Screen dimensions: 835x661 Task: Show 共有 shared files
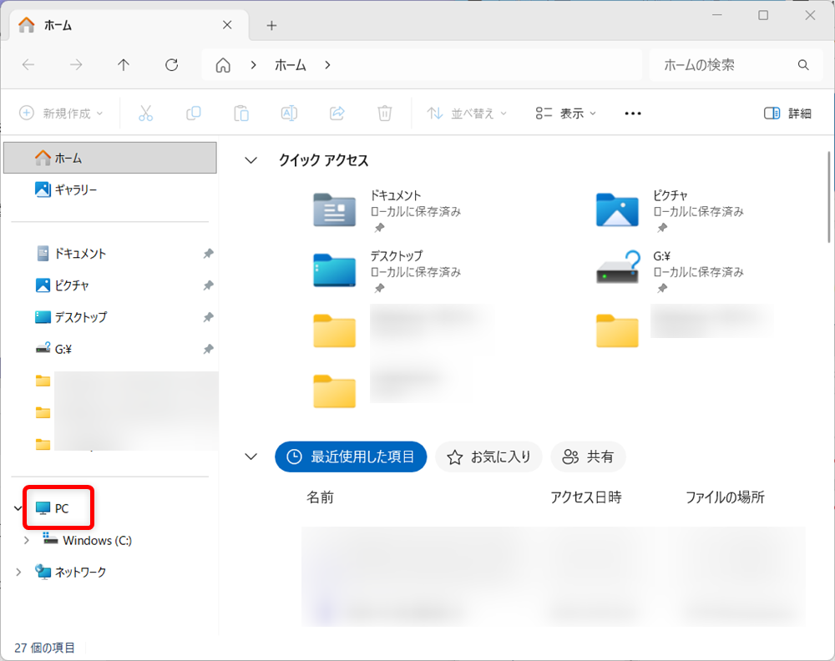tap(588, 457)
